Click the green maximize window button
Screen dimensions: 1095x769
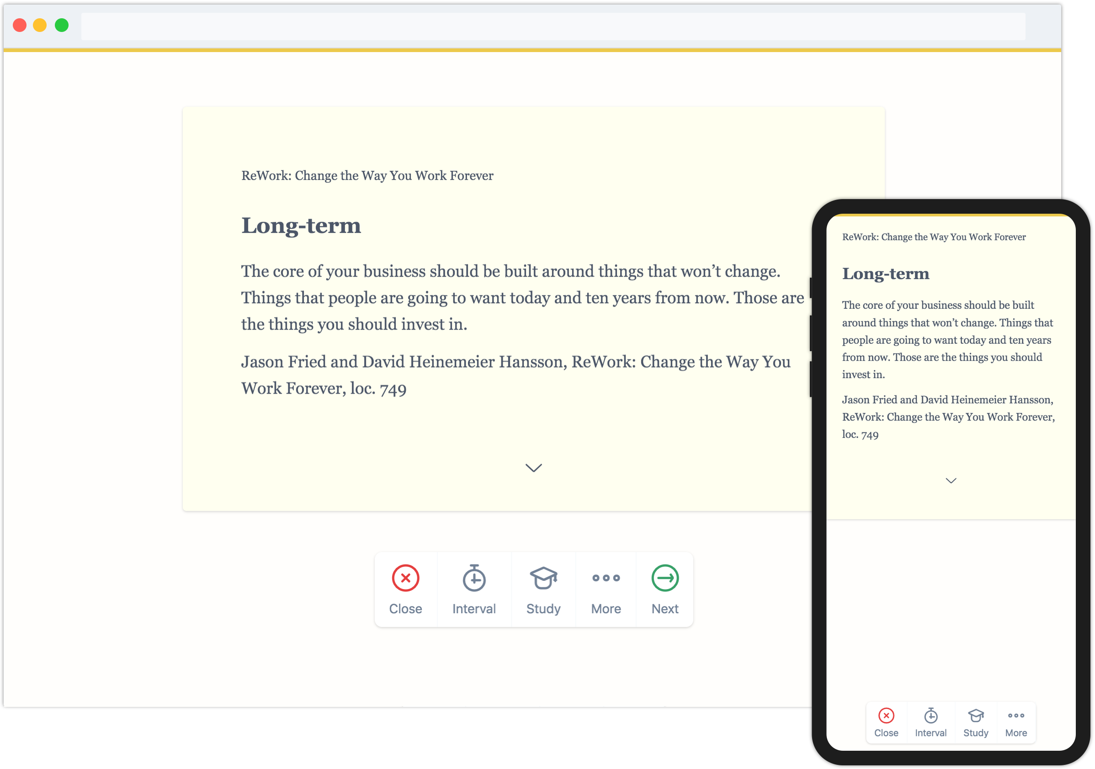click(62, 25)
